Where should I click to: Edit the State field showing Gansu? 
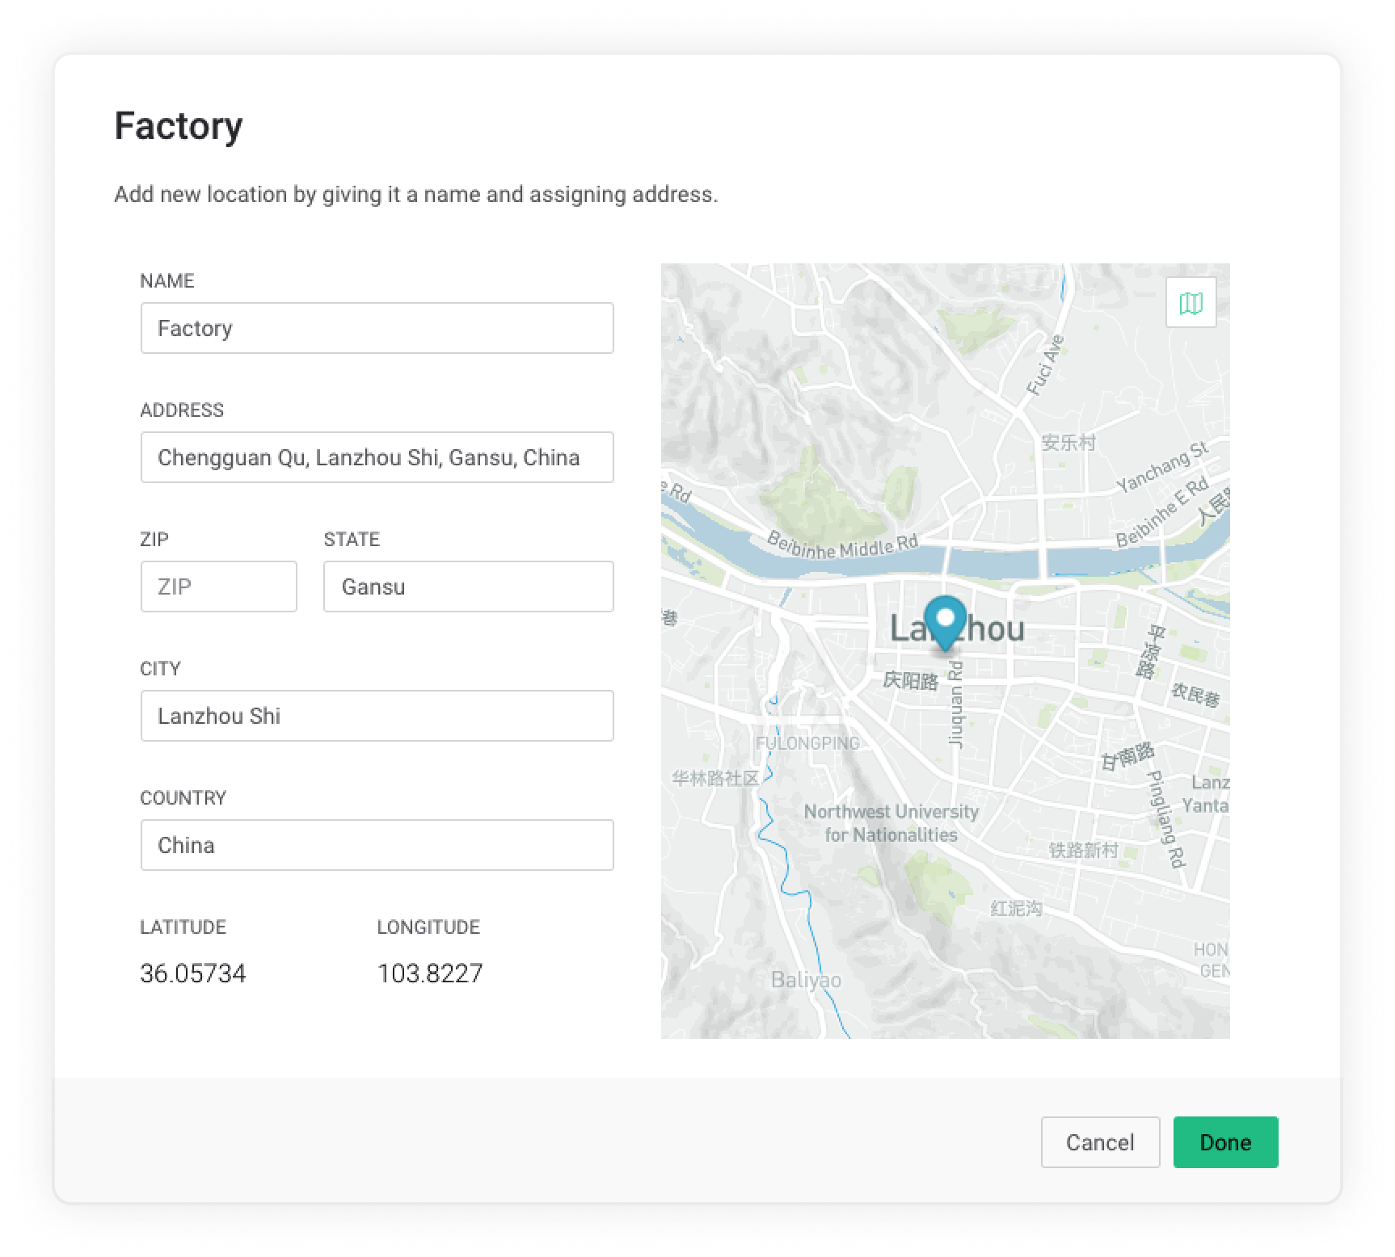(468, 586)
